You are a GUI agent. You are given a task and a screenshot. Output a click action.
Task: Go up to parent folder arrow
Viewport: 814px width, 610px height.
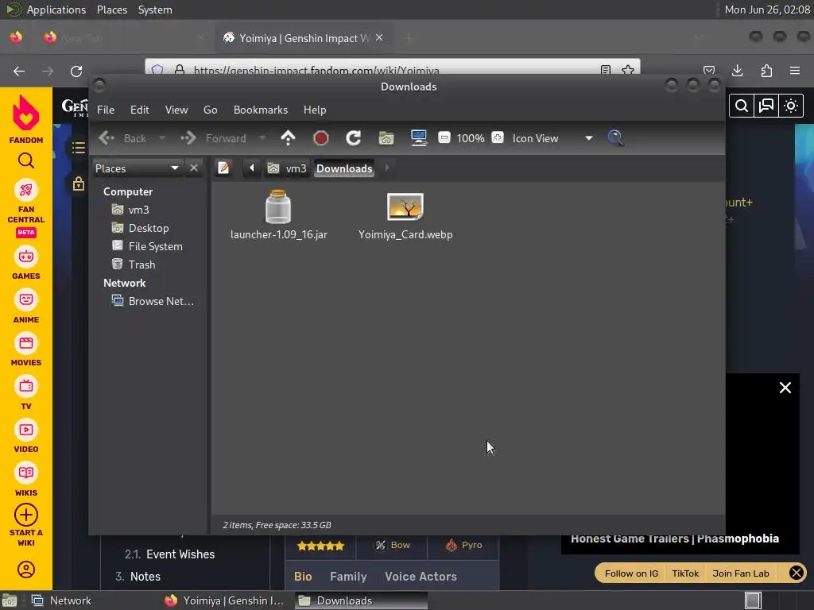point(288,138)
